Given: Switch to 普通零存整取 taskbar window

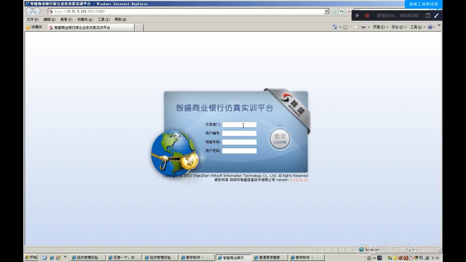Looking at the screenshot, I should [270, 258].
